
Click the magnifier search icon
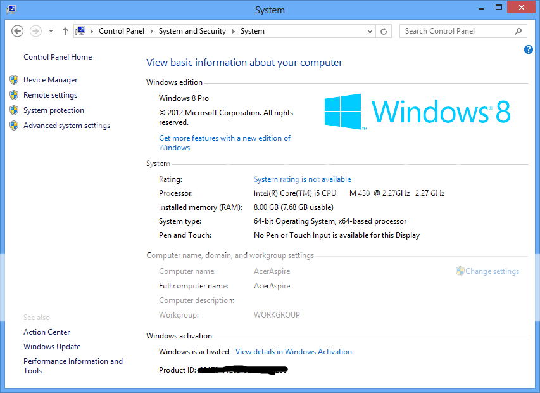[518, 31]
